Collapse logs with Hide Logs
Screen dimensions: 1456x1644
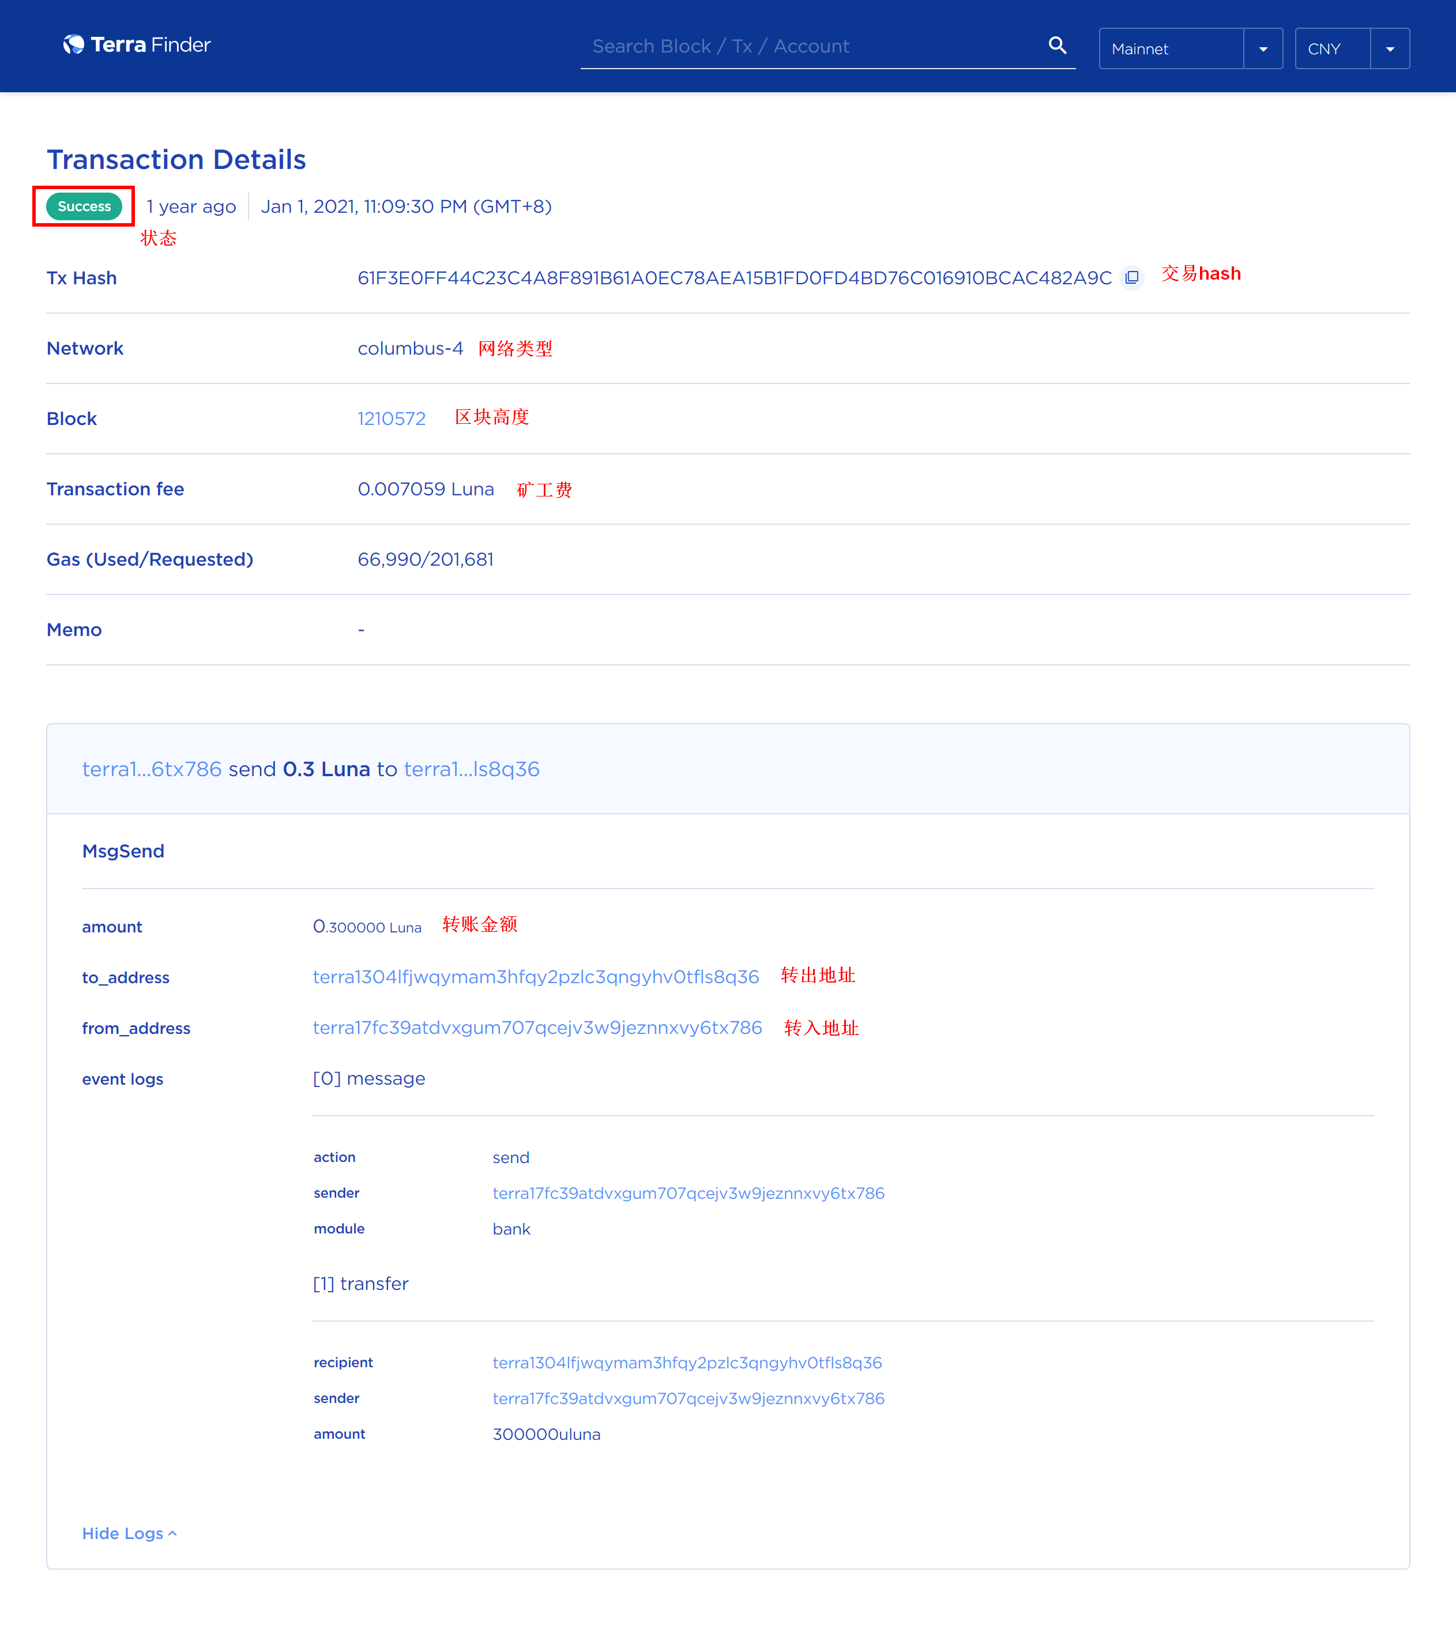click(122, 1533)
